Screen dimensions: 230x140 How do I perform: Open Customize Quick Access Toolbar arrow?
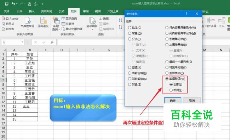[x=42, y=4]
